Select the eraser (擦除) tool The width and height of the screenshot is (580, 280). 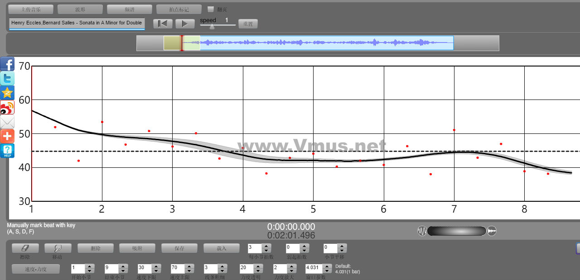(25, 248)
